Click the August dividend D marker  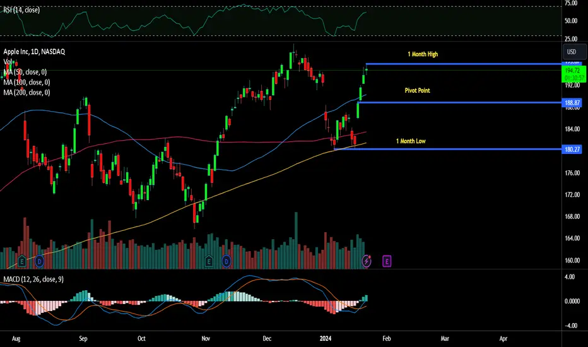pos(39,261)
